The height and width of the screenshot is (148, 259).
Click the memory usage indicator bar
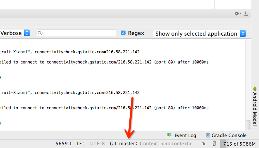[x=239, y=144]
